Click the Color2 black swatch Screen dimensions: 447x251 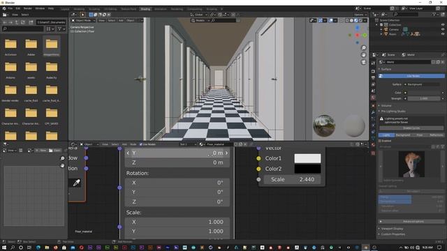[x=307, y=169]
